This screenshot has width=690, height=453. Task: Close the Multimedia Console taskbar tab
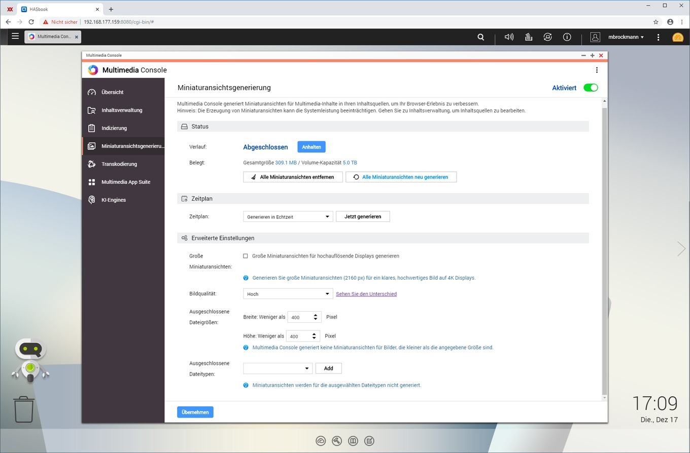[77, 37]
